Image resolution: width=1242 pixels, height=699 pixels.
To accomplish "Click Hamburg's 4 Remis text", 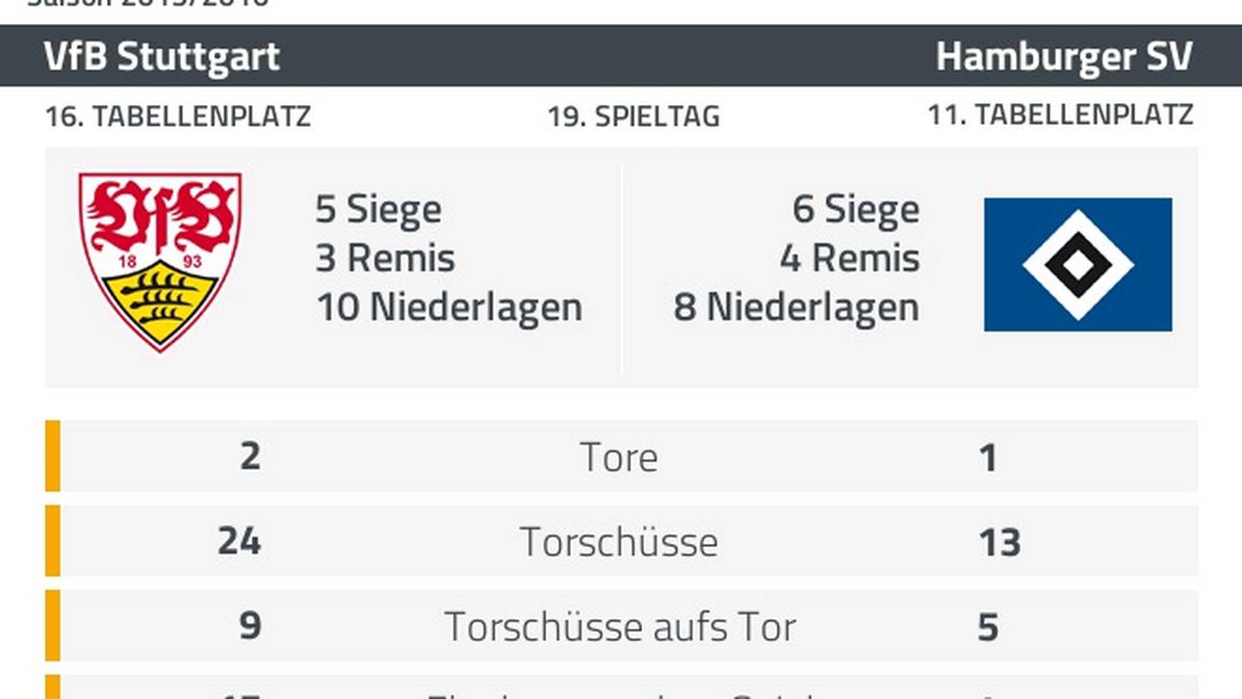I will click(x=849, y=258).
